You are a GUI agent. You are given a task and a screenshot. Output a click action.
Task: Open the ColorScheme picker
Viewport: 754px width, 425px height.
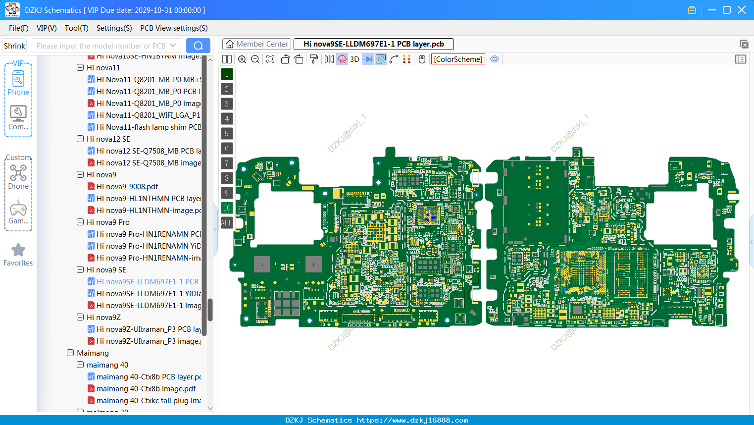(458, 59)
